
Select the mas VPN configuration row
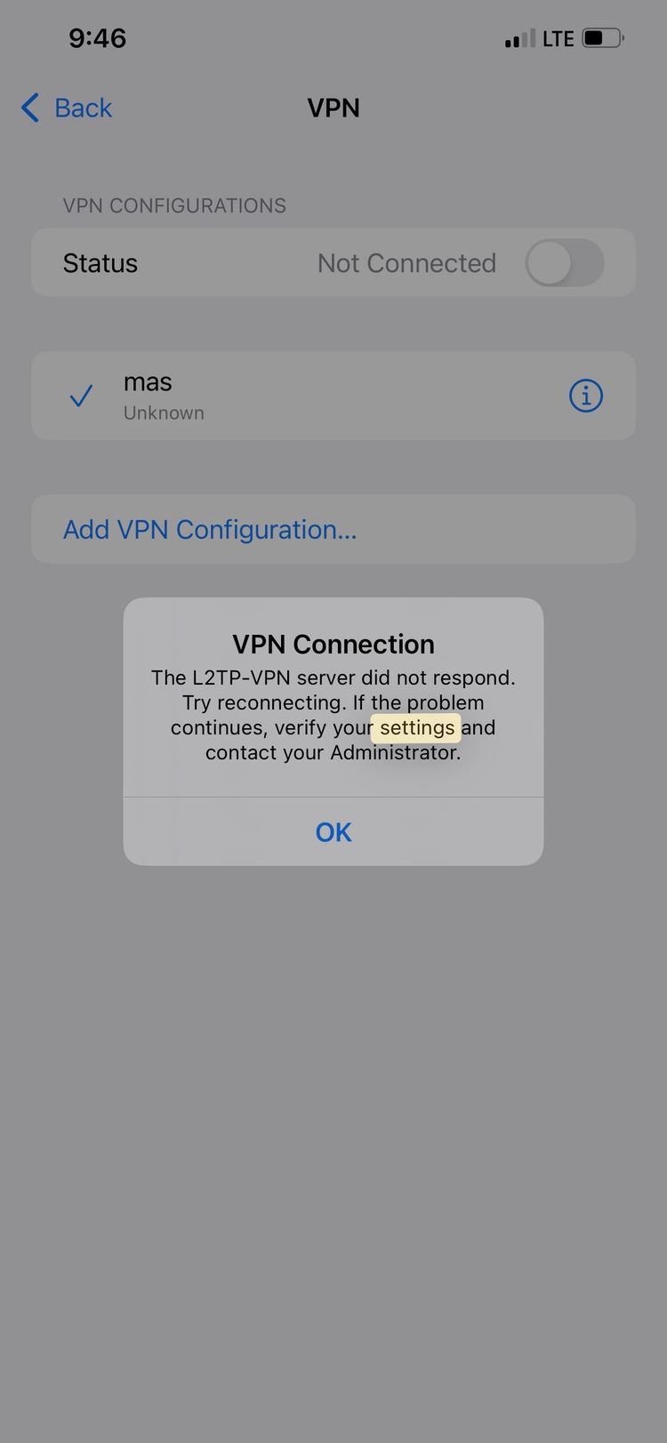(333, 396)
